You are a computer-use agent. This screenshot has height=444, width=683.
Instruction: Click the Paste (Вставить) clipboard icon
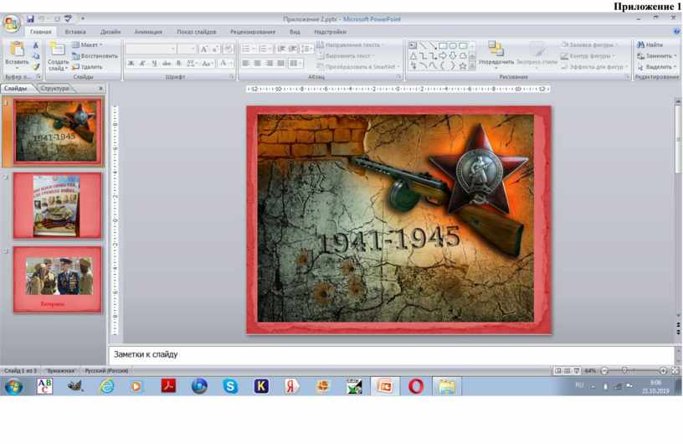[17, 49]
